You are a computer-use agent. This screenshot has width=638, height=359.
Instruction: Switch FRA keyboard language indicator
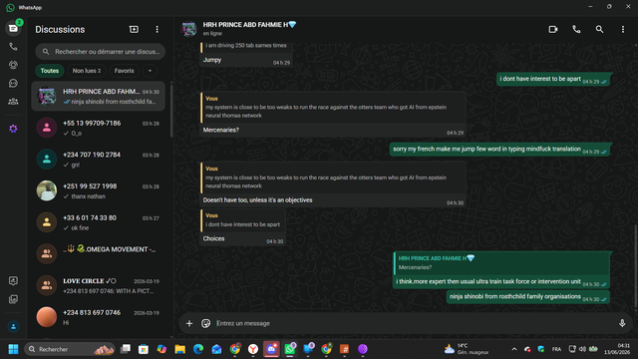pyautogui.click(x=556, y=349)
